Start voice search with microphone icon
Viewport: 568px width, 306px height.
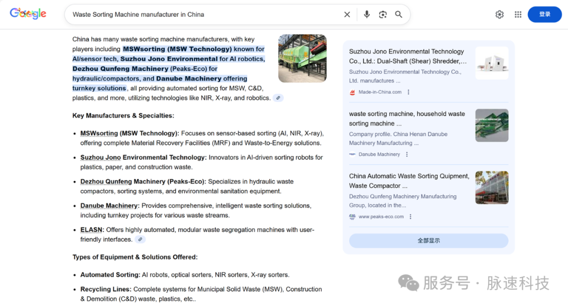367,15
